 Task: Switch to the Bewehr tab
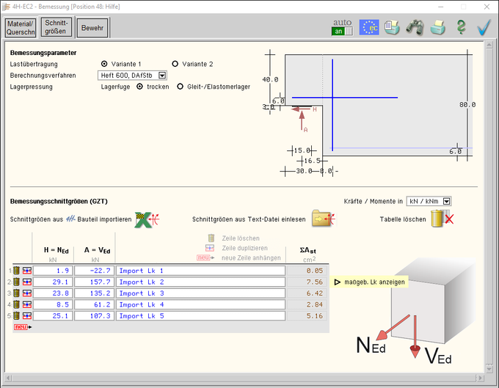point(92,27)
